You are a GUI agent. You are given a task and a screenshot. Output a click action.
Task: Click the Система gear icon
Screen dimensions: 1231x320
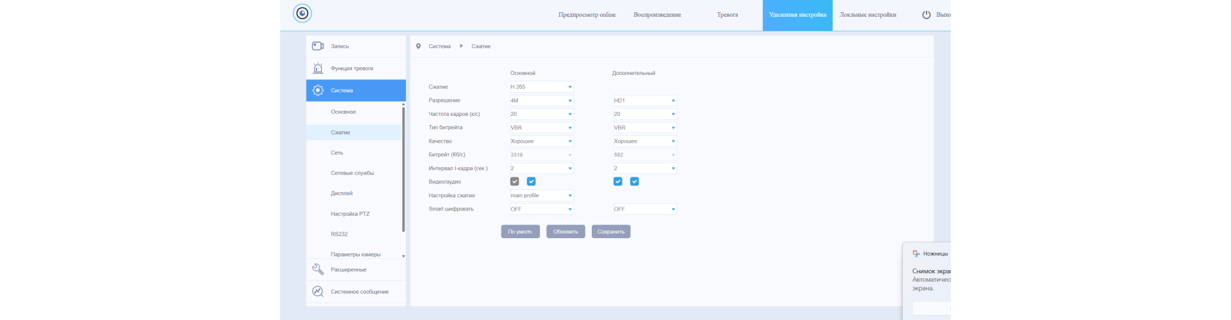coord(317,90)
